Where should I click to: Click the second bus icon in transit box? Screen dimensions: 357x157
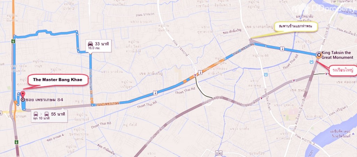[46, 114]
